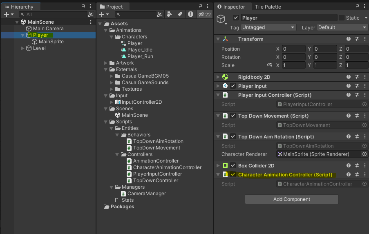Select TopDownAimRotation script in Project
Screen dimensions: 369x234
[x=158, y=141]
